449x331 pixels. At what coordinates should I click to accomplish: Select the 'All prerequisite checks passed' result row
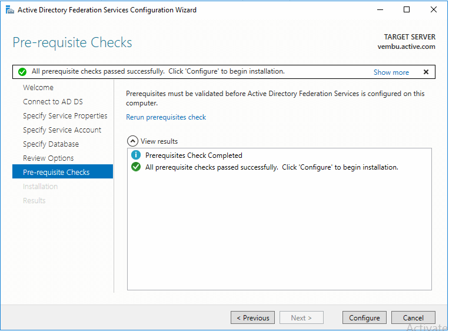tap(271, 167)
